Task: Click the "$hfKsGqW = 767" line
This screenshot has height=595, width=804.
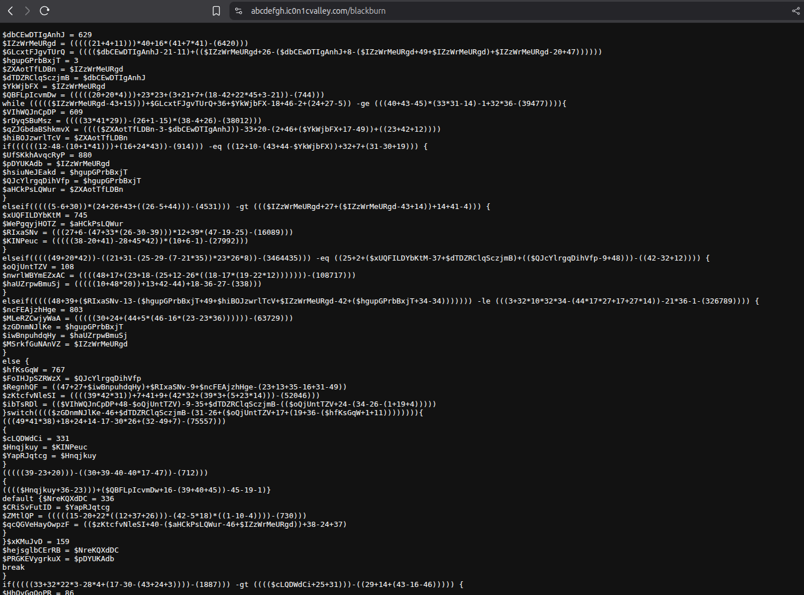Action: point(33,370)
